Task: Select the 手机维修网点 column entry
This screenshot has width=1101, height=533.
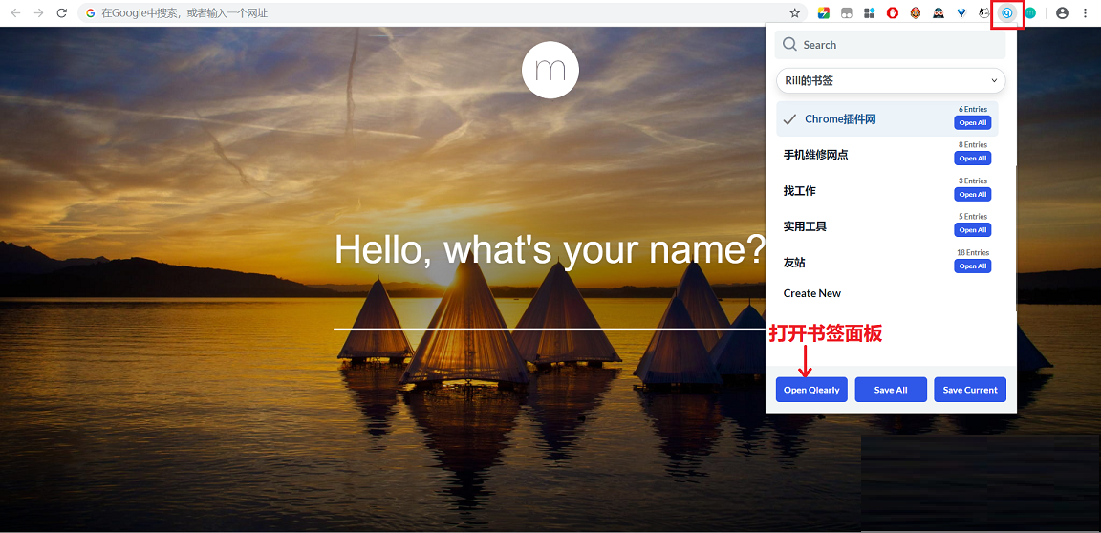Action: point(815,155)
